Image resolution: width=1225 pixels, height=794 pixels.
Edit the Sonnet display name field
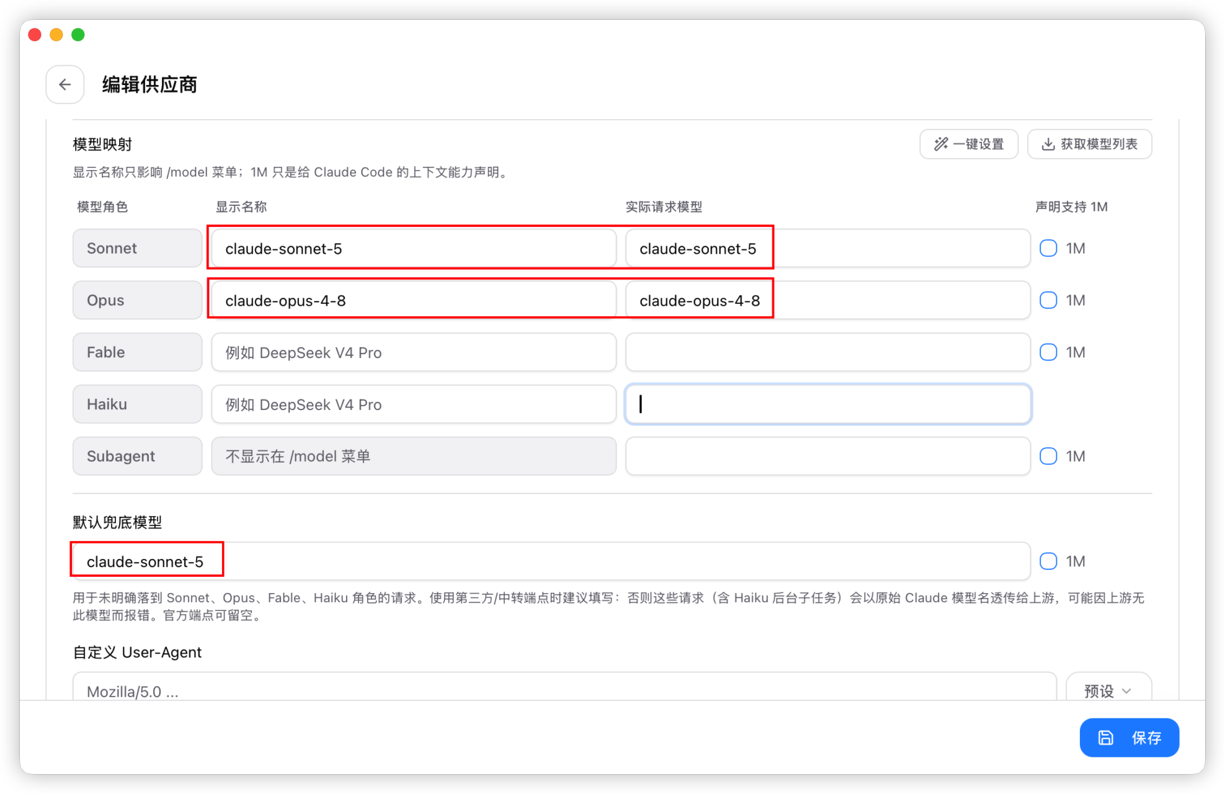(414, 248)
